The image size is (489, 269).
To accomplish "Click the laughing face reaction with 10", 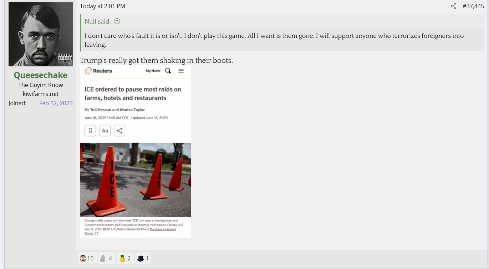I will pos(87,258).
